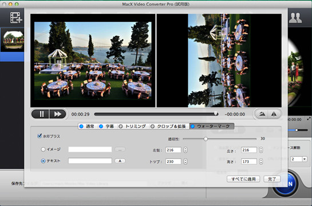Image resolution: width=312 pixels, height=206 pixels.
Task: Enable the 水印プラス checkbox
Action: (x=40, y=136)
